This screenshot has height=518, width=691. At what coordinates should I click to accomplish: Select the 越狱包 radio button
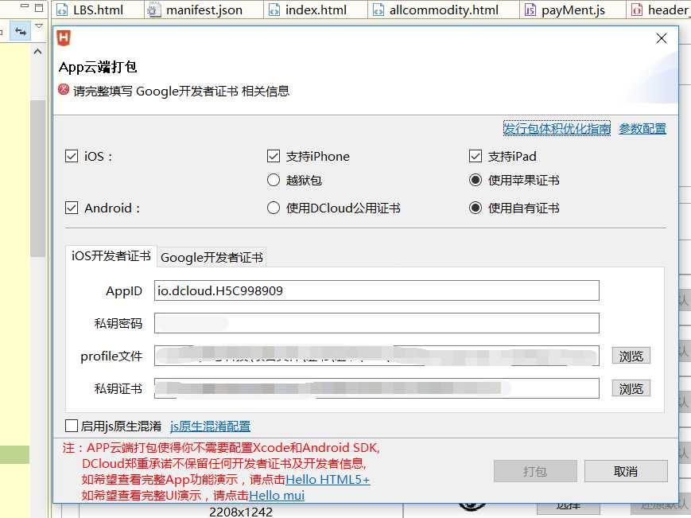[x=274, y=180]
